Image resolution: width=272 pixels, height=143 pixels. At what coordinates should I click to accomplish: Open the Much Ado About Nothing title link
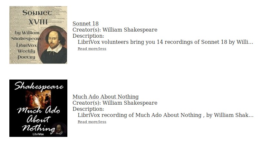coord(105,97)
